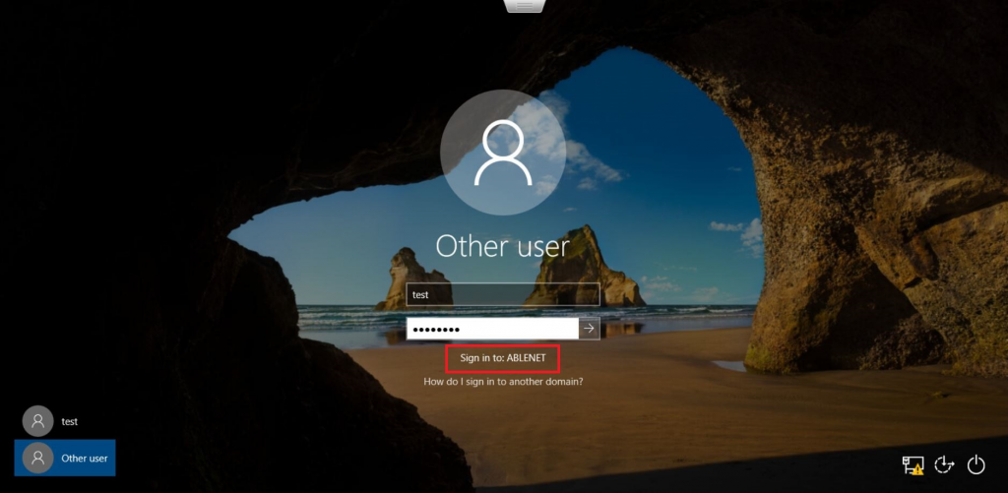This screenshot has width=1008, height=493.
Task: Click the ABLENET domain name
Action: (526, 358)
